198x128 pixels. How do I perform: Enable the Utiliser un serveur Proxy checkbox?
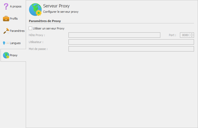point(31,28)
